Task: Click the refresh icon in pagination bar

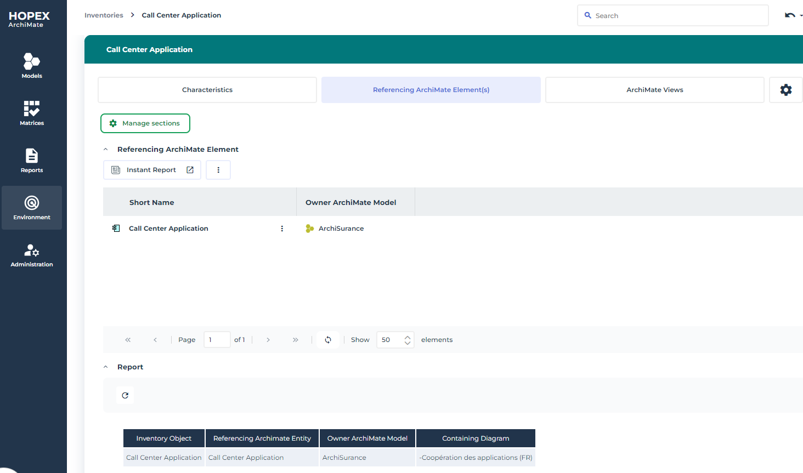Action: (328, 340)
